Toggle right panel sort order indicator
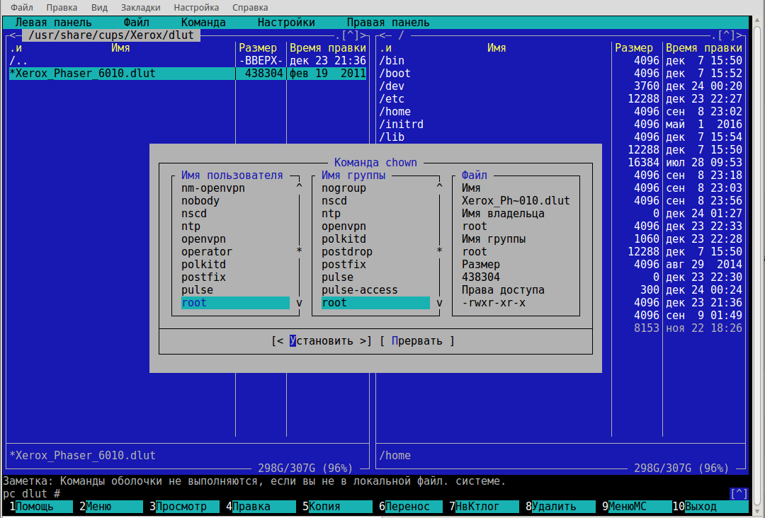 pyautogui.click(x=386, y=48)
